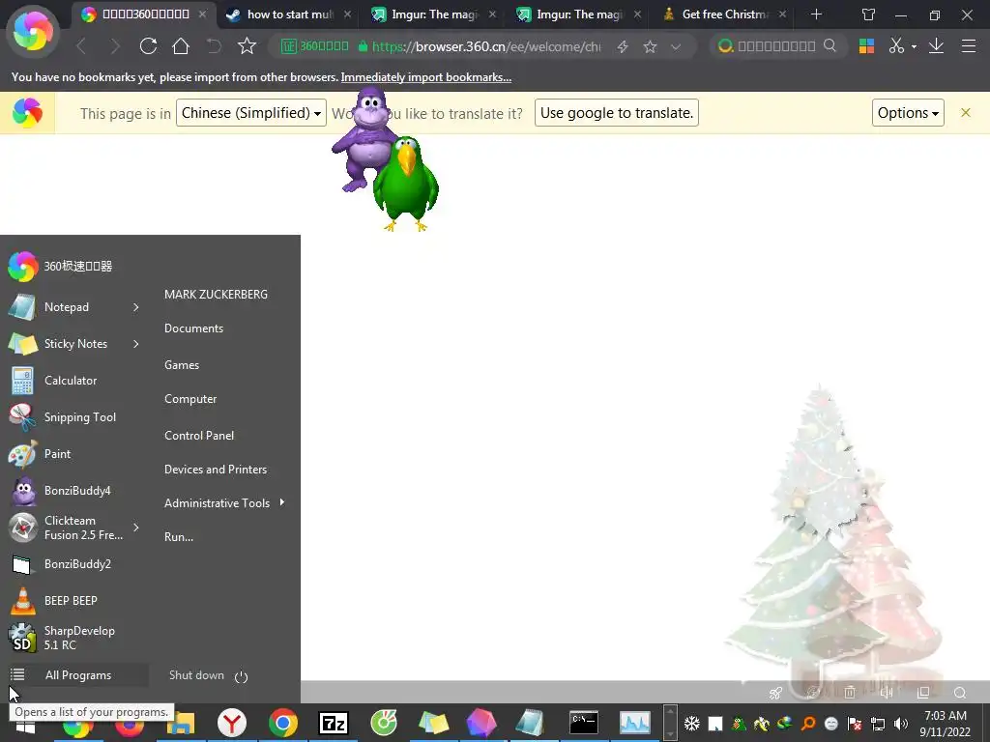Dismiss the translate bar with X
990x742 pixels.
[966, 112]
